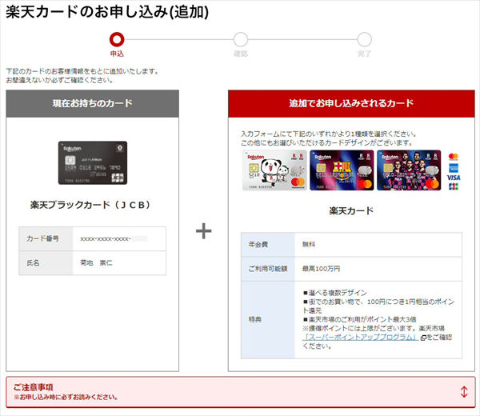Click the 特典 label cell
This screenshot has width=480, height=416.
(268, 319)
